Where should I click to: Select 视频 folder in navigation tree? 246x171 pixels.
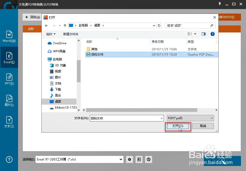tap(55, 71)
